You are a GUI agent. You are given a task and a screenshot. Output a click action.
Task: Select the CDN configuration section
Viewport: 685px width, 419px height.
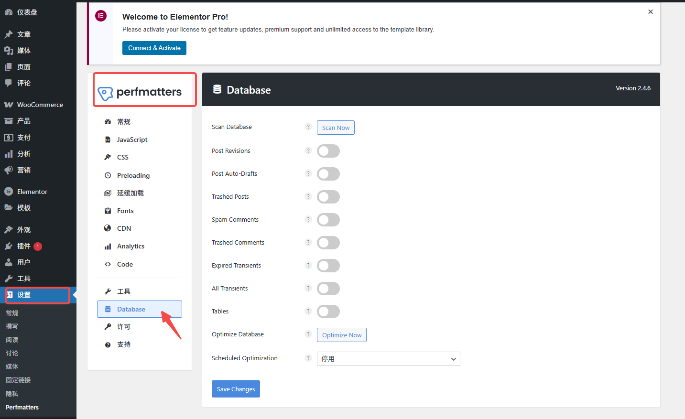123,228
